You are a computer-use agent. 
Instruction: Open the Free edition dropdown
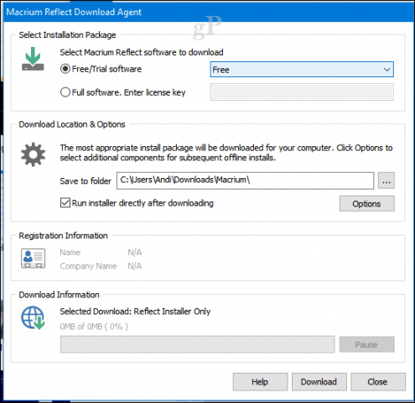[302, 70]
